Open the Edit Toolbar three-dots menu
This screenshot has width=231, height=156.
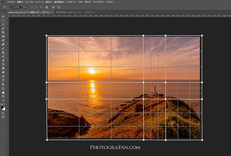click(3, 101)
